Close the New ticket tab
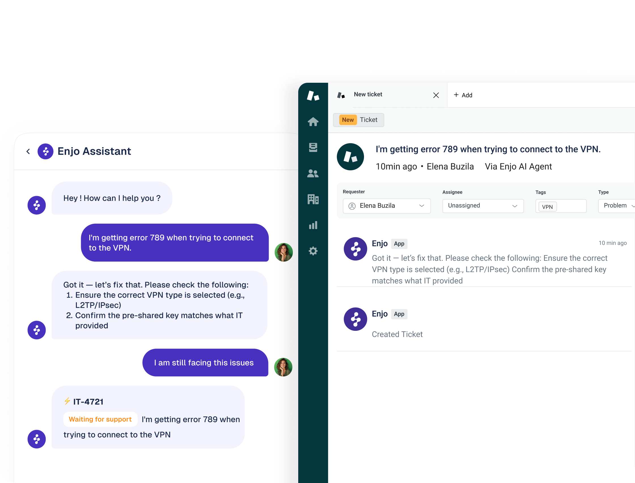 (x=436, y=95)
